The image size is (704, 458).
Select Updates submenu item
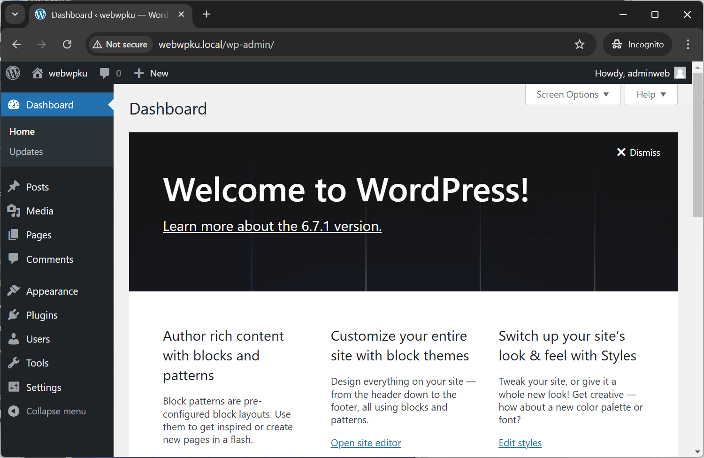click(x=26, y=152)
